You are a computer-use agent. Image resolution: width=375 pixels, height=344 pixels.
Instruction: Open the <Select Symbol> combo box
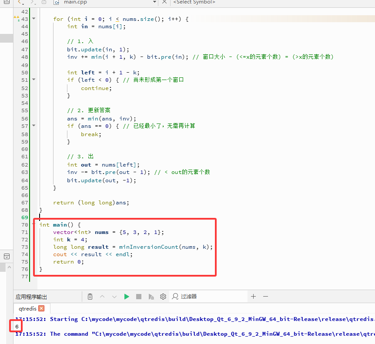coord(194,2)
